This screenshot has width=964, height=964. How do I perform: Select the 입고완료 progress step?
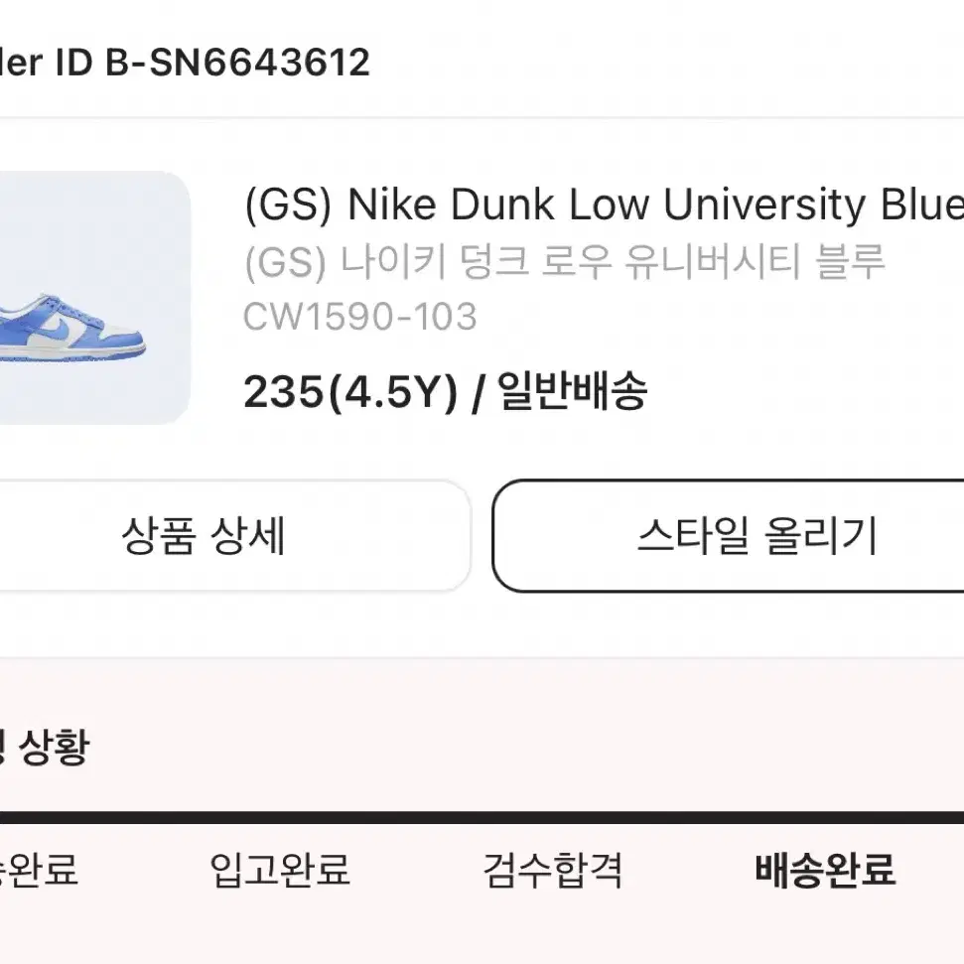280,870
